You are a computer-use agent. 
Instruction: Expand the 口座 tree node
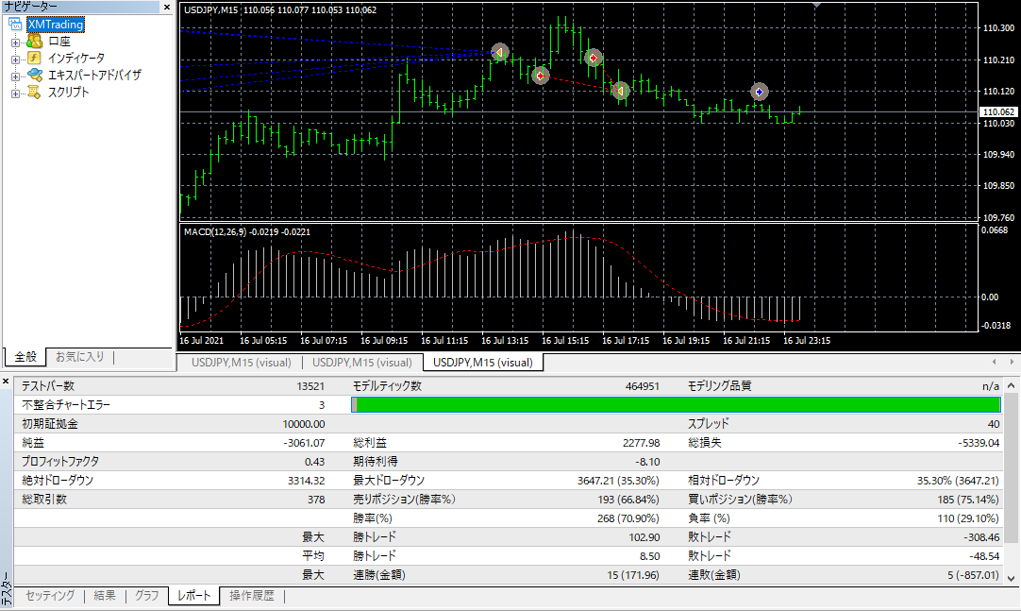(x=15, y=42)
